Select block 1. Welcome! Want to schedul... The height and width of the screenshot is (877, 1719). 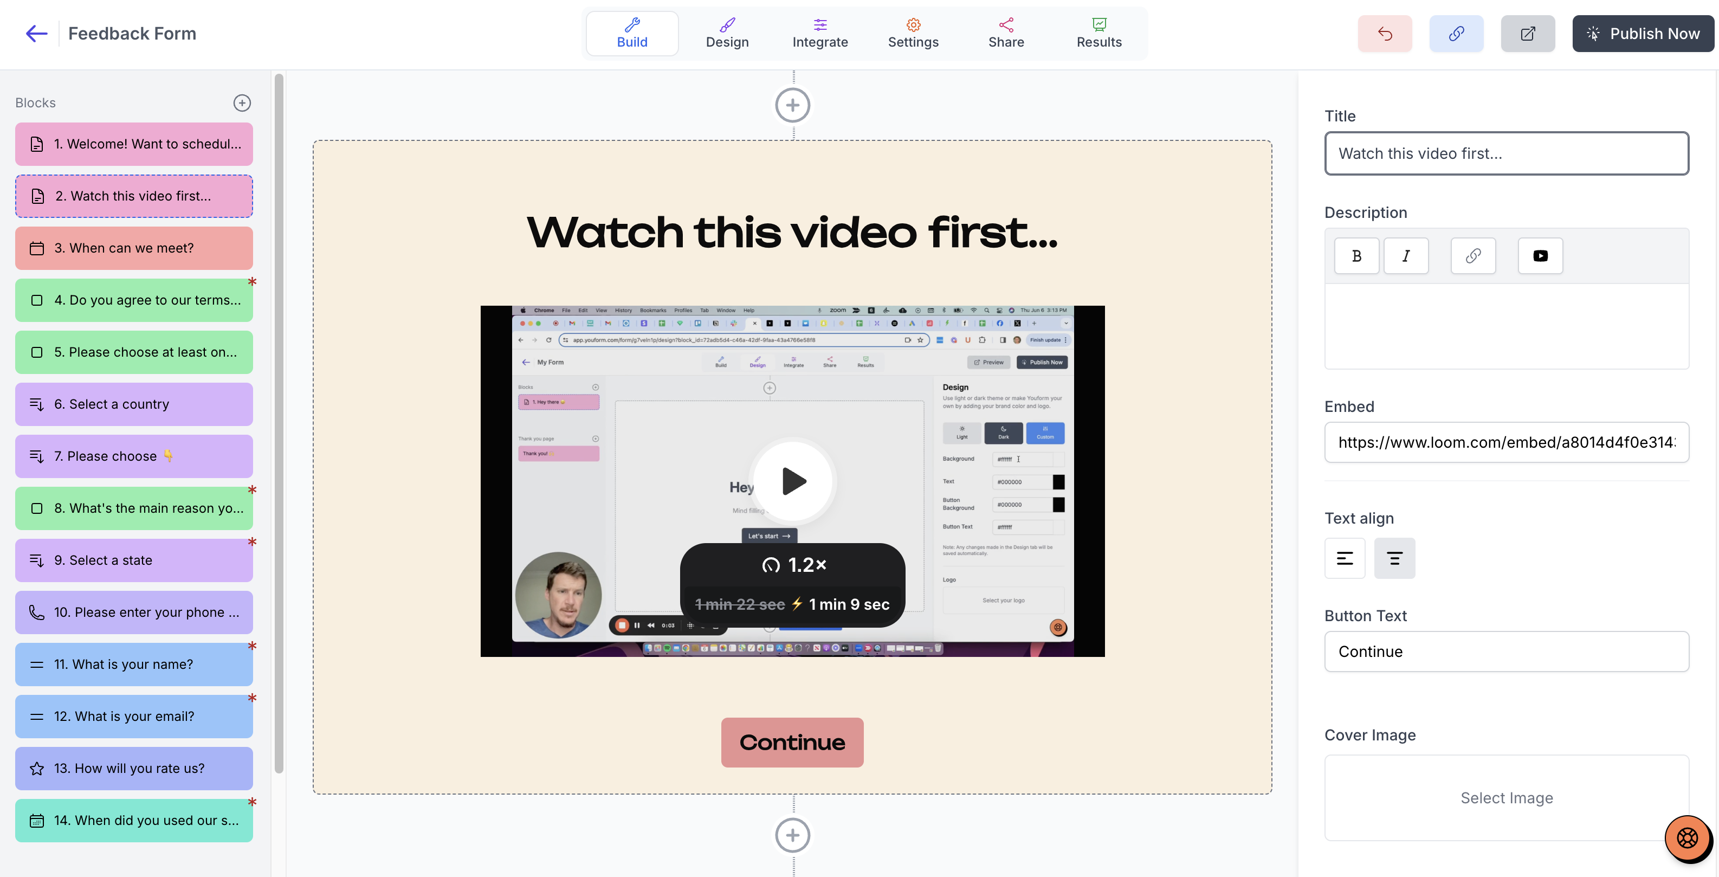(134, 144)
